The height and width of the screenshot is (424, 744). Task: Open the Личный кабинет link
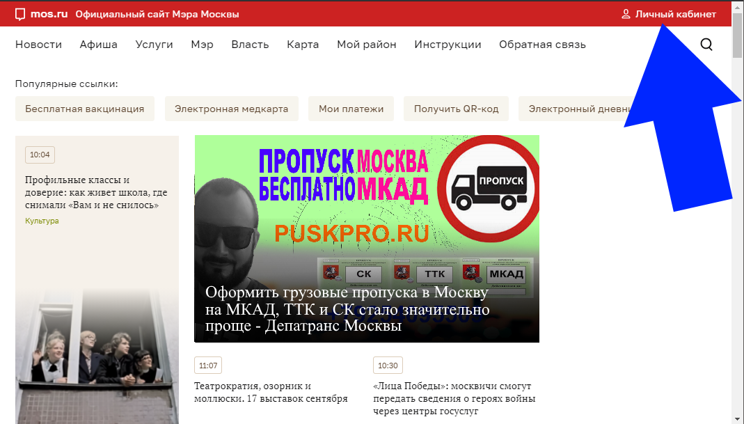click(x=675, y=14)
